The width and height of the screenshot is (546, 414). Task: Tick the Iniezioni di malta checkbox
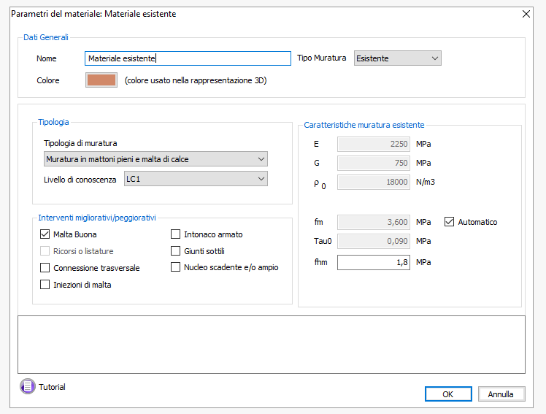click(45, 285)
